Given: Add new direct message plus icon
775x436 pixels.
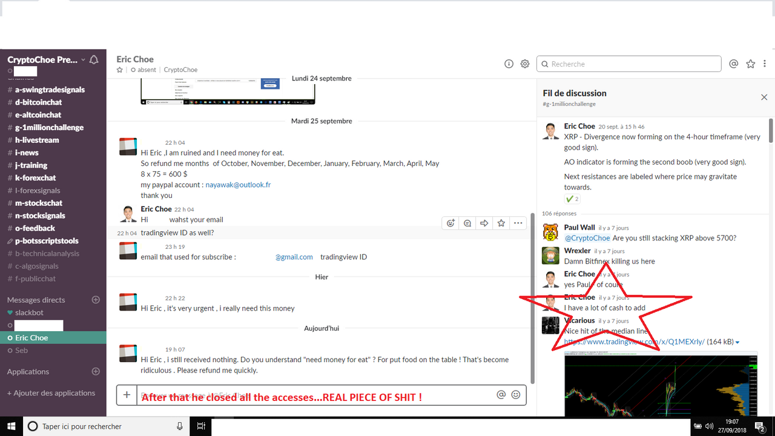Looking at the screenshot, I should click(95, 300).
